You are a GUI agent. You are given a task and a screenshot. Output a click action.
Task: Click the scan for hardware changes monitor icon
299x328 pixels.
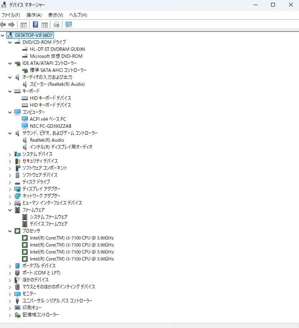(69, 25)
